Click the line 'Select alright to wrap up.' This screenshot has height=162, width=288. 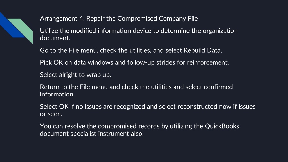point(75,75)
